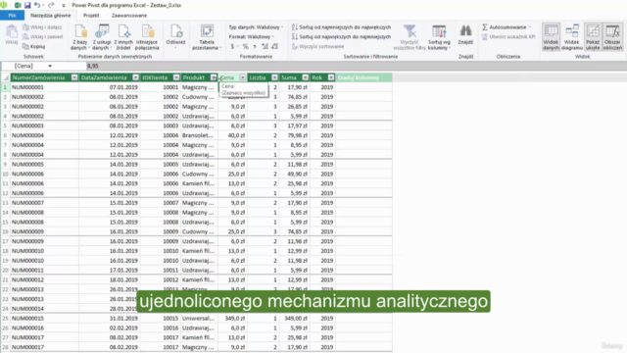Open the Znajdź binoculars search
The image size is (627, 353).
[465, 35]
